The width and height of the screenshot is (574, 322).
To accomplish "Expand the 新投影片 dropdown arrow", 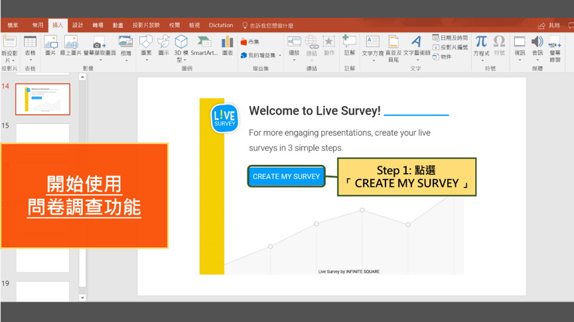I will [13, 61].
